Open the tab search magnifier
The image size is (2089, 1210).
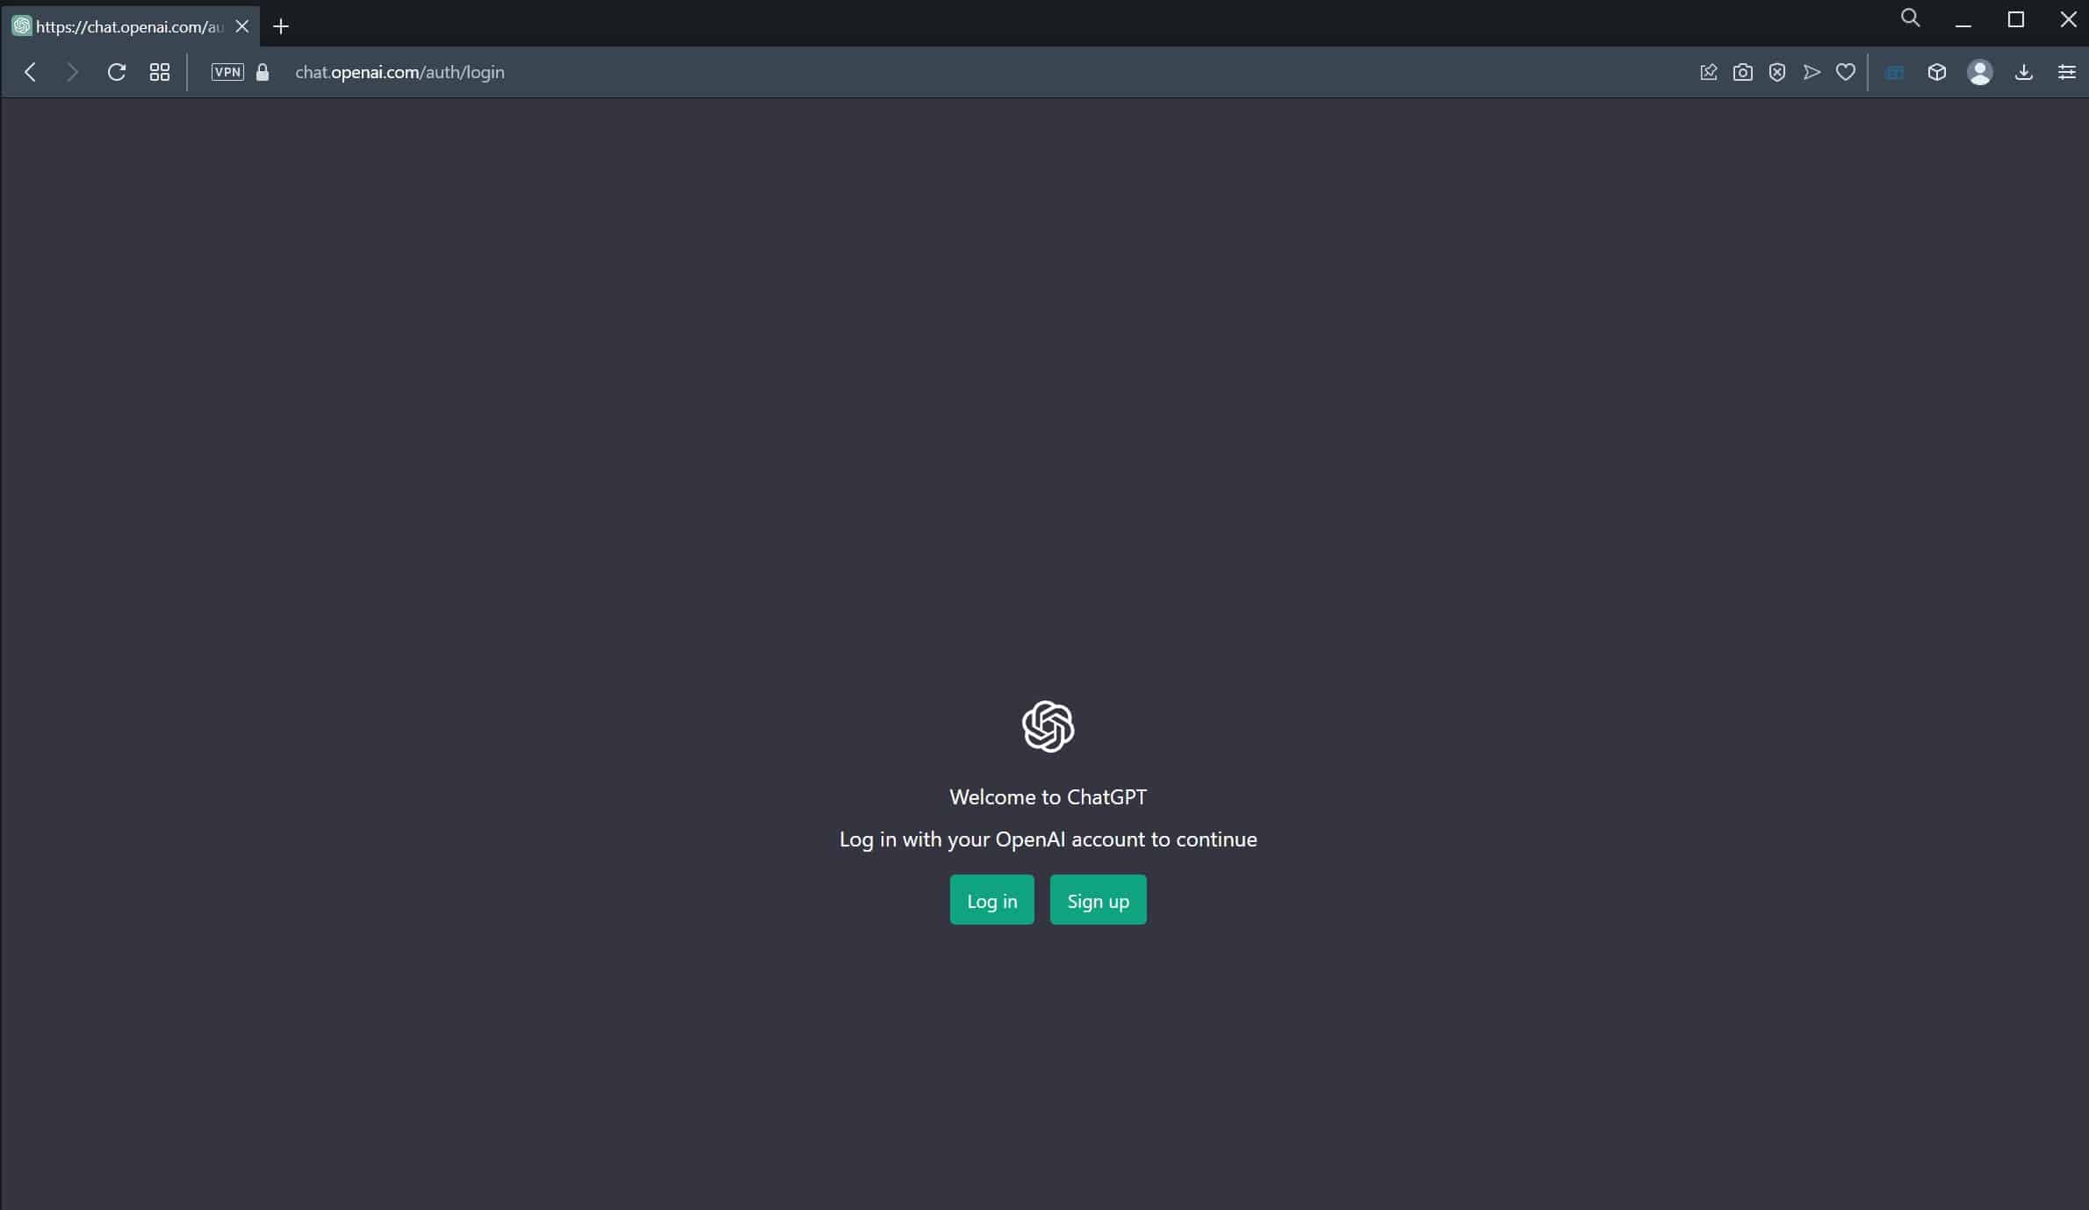(x=1910, y=18)
